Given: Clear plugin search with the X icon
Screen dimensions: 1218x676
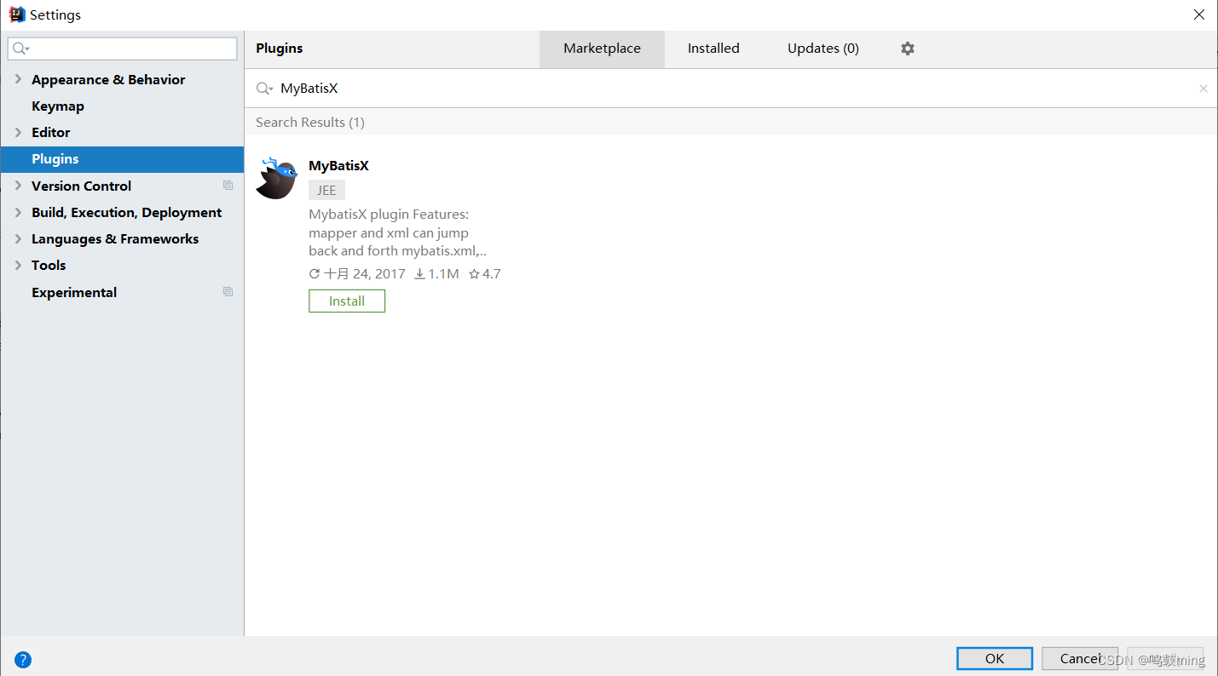Looking at the screenshot, I should (1204, 89).
